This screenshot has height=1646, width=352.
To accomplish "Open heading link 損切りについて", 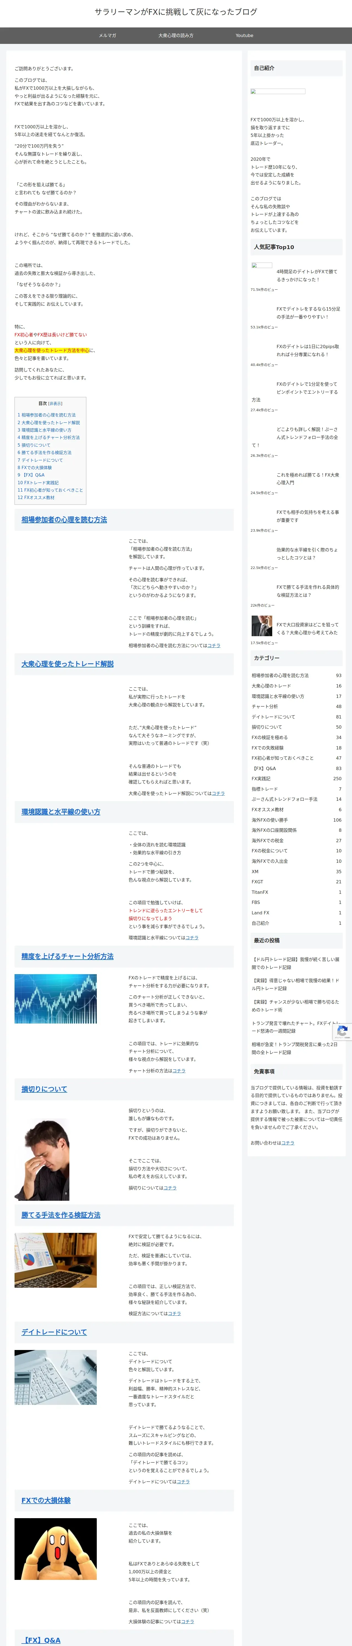I will point(44,1089).
